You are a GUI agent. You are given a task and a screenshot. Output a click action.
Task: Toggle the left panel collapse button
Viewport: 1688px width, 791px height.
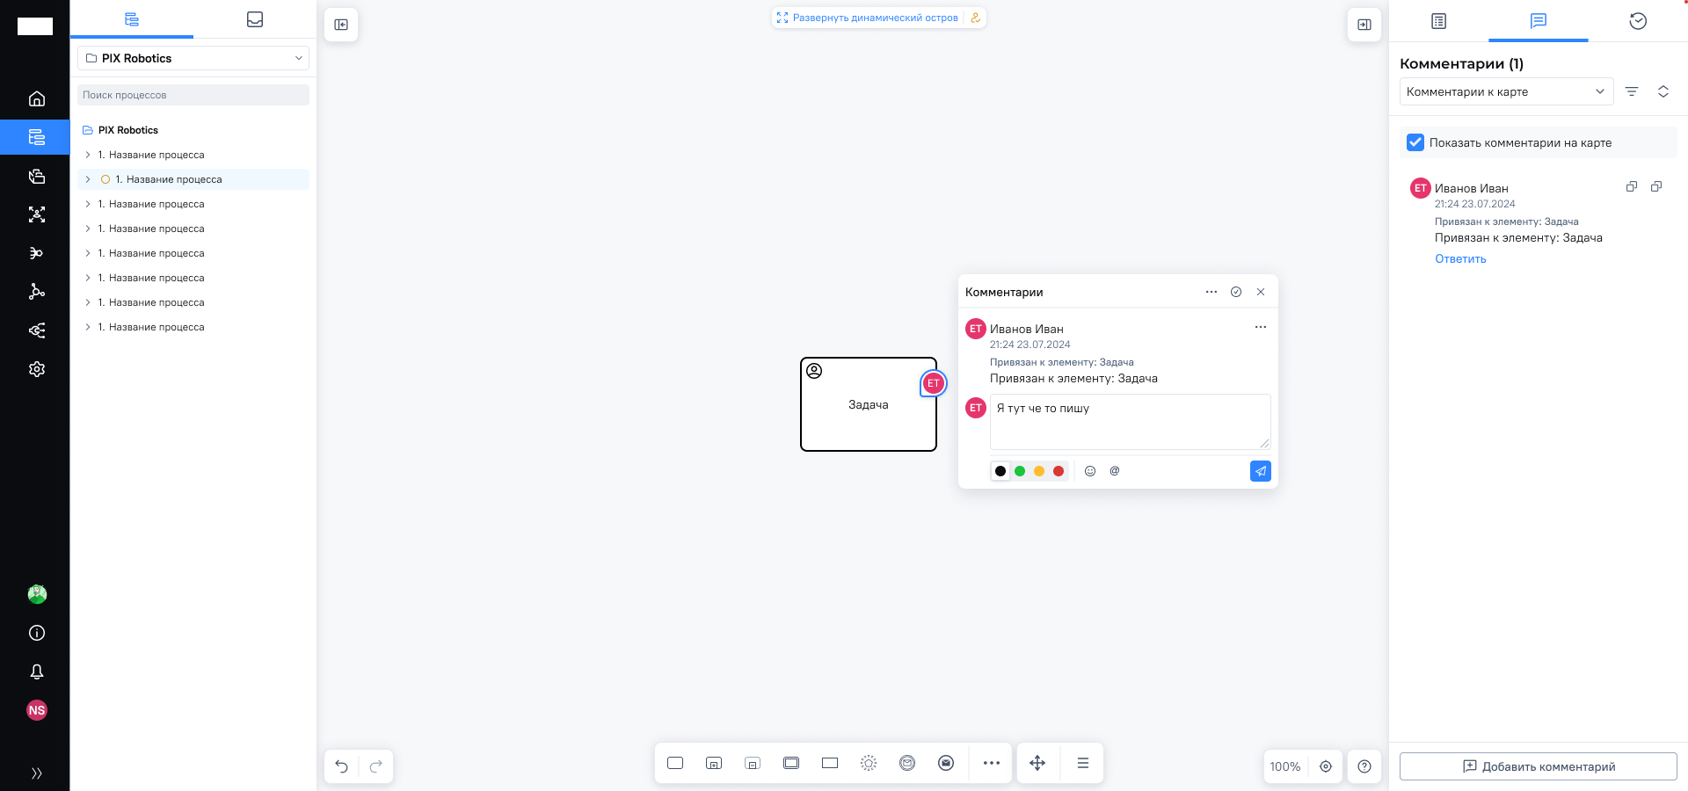[x=341, y=25]
